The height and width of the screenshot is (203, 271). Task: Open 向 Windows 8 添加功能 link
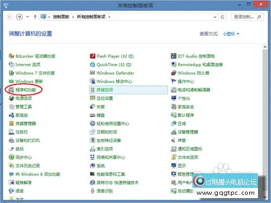click(x=38, y=174)
